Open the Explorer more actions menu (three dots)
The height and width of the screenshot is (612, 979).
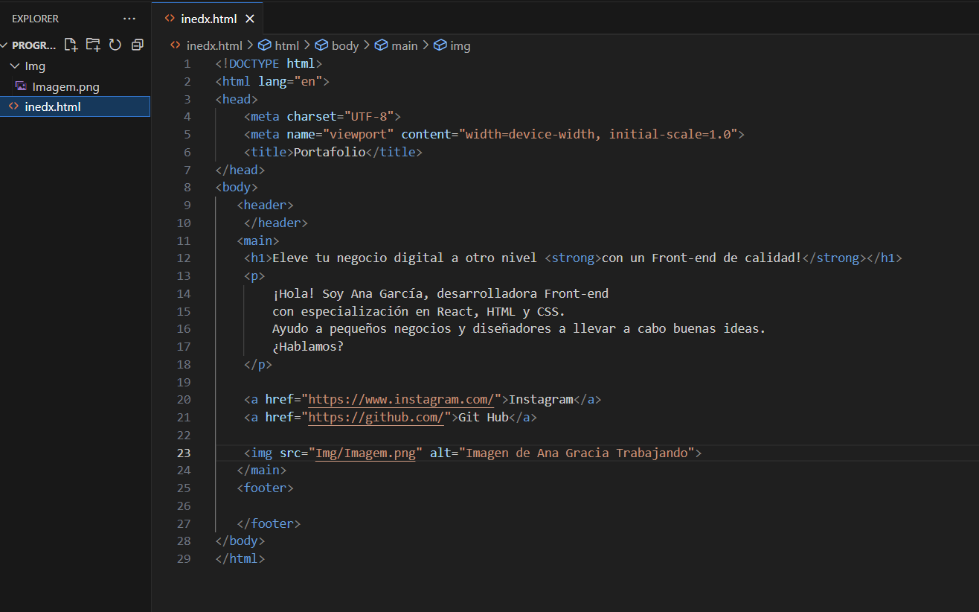129,19
